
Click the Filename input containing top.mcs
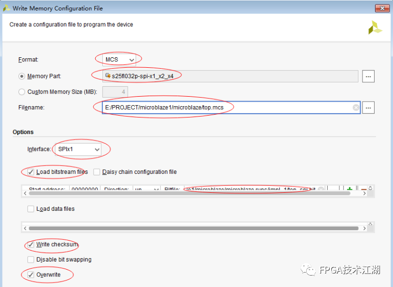[231, 108]
